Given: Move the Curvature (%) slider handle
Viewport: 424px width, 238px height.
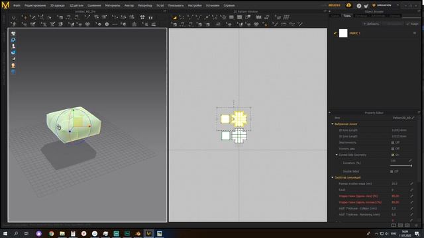Looking at the screenshot, I should pos(411,166).
